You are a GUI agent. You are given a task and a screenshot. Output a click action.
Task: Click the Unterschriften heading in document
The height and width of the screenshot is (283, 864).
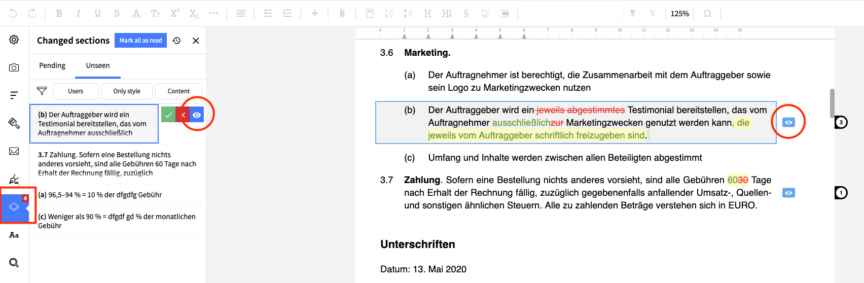[x=418, y=244]
